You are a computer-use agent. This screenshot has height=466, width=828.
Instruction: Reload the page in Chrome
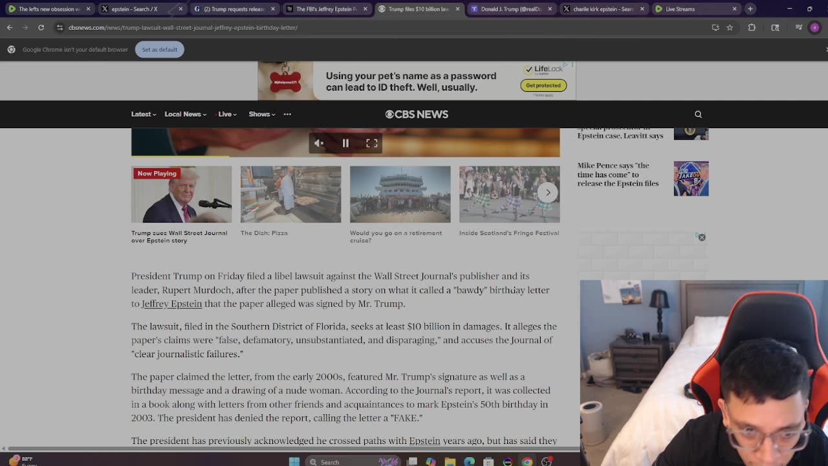(x=41, y=27)
